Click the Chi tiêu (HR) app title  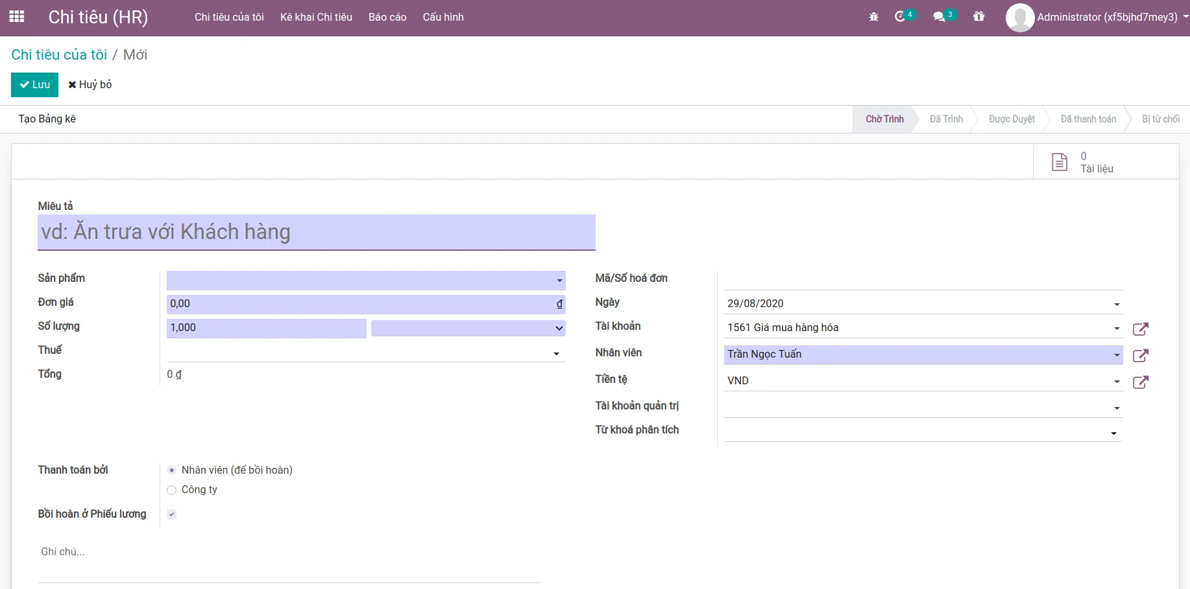point(98,17)
